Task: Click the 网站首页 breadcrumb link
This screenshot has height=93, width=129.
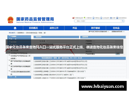Action: (x=12, y=33)
